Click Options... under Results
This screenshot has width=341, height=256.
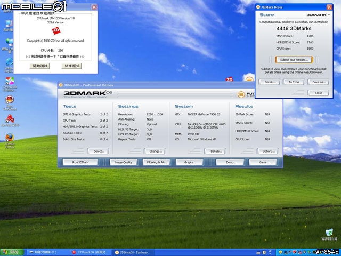coord(267,151)
